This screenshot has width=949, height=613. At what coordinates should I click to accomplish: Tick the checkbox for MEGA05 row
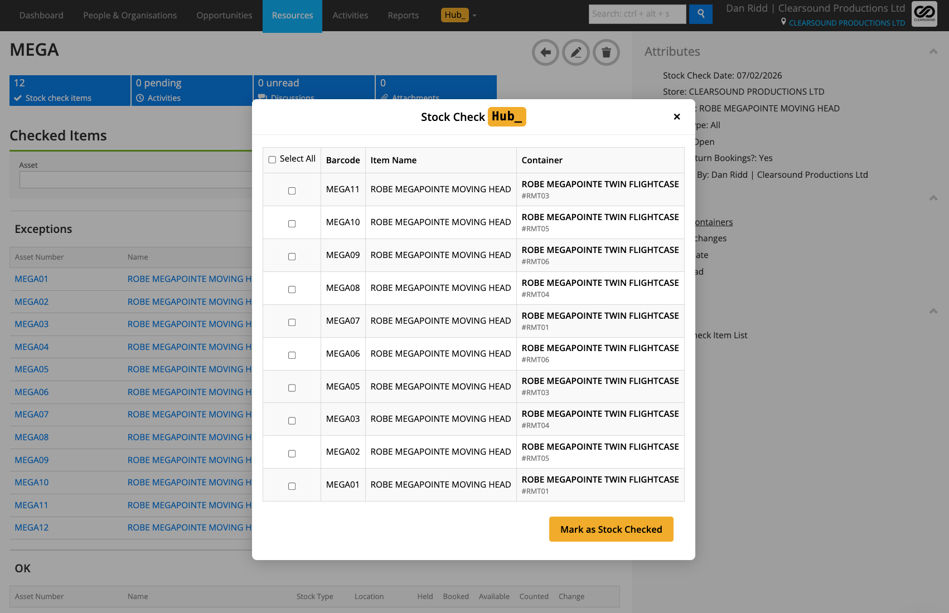292,388
